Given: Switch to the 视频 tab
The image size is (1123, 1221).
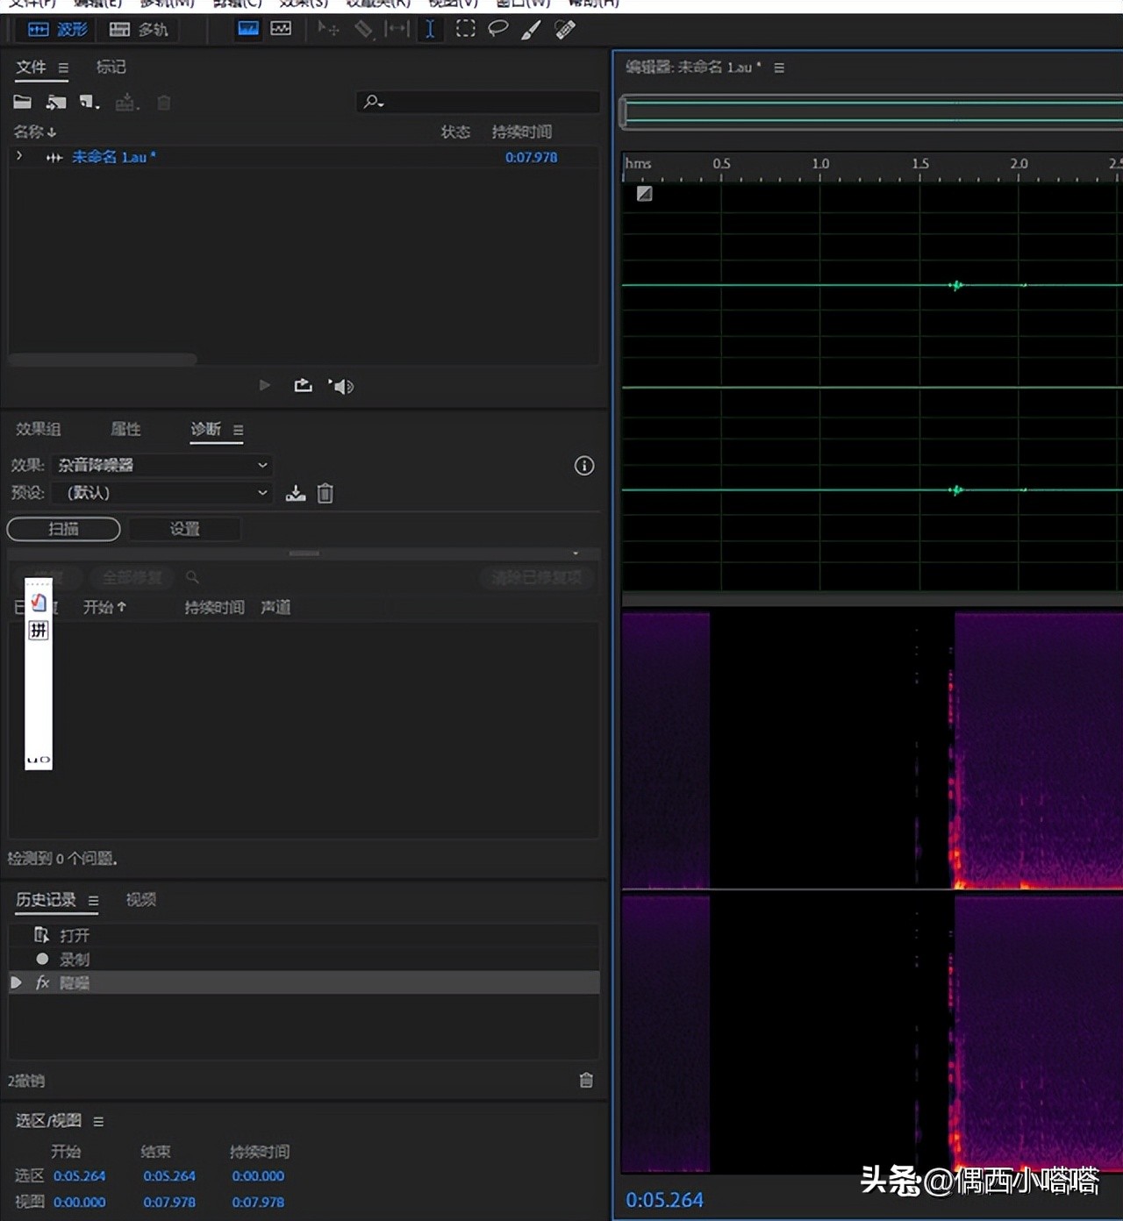Looking at the screenshot, I should pyautogui.click(x=140, y=900).
